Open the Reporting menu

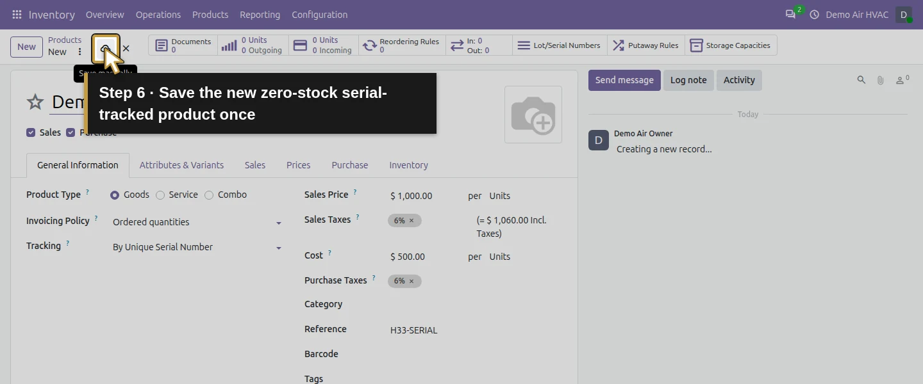click(260, 14)
